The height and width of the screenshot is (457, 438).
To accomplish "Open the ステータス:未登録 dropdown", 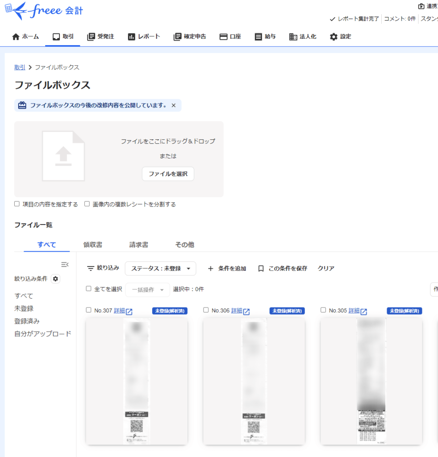I will click(160, 268).
